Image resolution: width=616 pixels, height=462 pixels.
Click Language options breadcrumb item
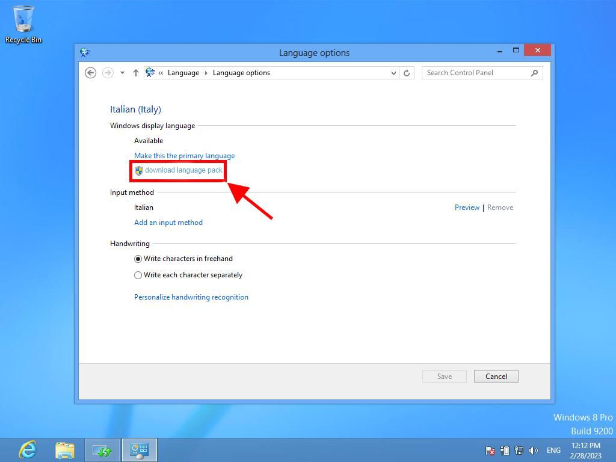click(x=241, y=73)
